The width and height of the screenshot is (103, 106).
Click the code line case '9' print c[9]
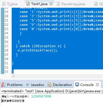[61, 25]
